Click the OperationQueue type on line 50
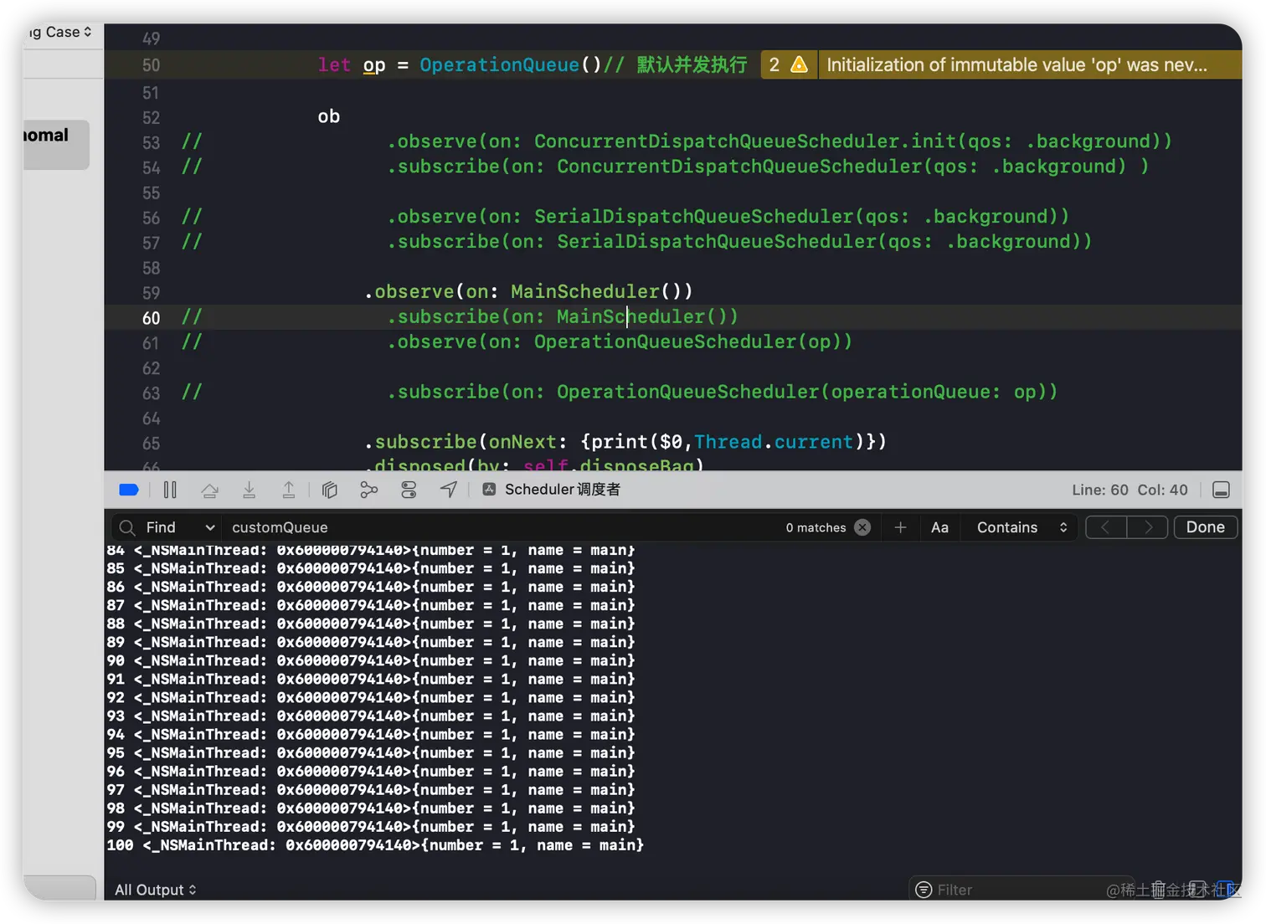1266x924 pixels. point(499,64)
